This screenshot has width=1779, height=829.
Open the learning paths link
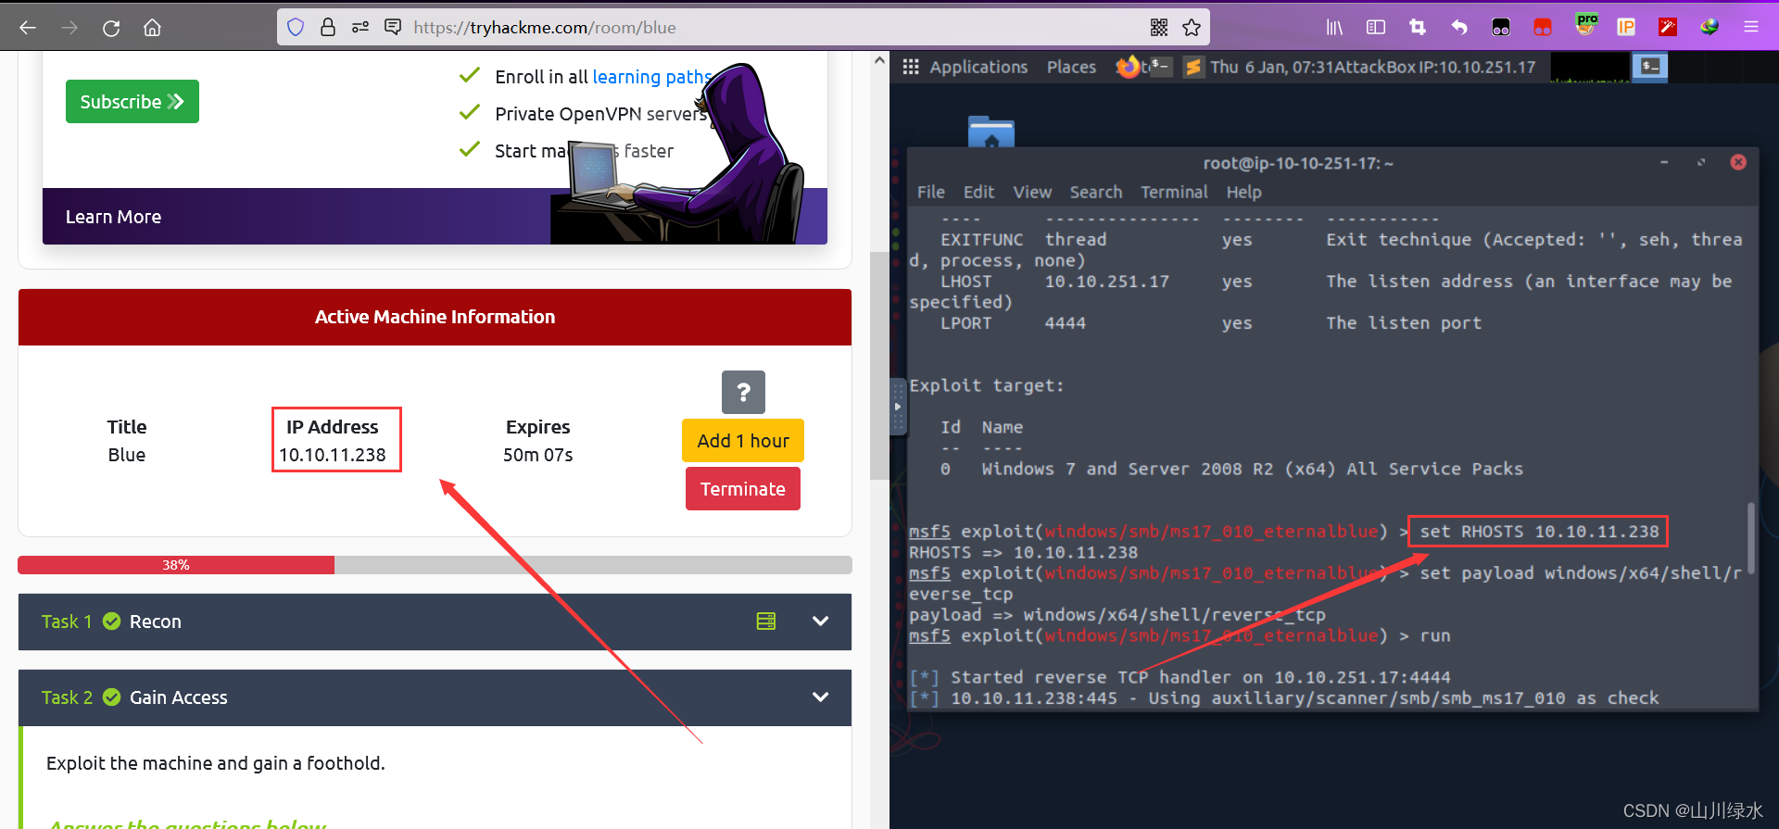point(652,77)
